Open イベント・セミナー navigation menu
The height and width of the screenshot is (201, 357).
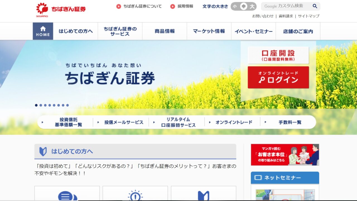(254, 31)
